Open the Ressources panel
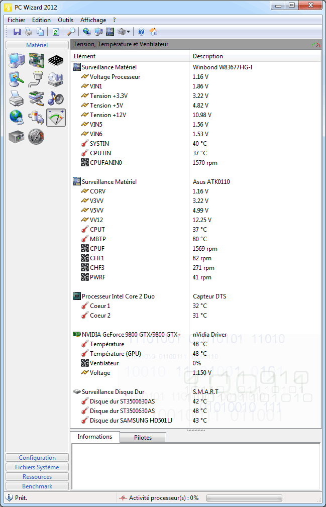This screenshot has height=507, width=326. pyautogui.click(x=37, y=477)
